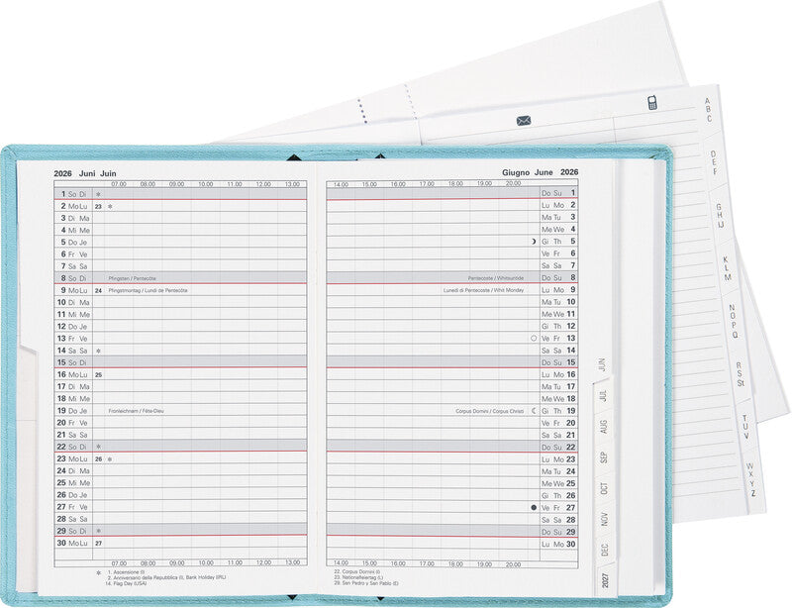
Task: Open the DEC month tab
Action: (605, 550)
